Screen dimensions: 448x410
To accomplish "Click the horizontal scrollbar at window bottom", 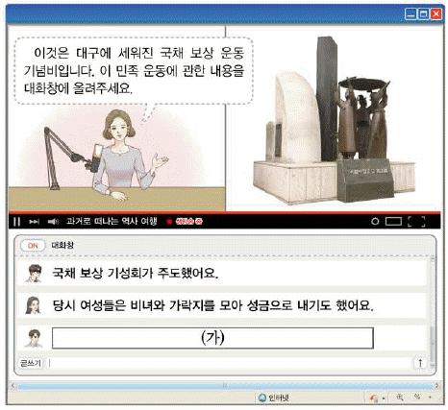I will pos(224,385).
